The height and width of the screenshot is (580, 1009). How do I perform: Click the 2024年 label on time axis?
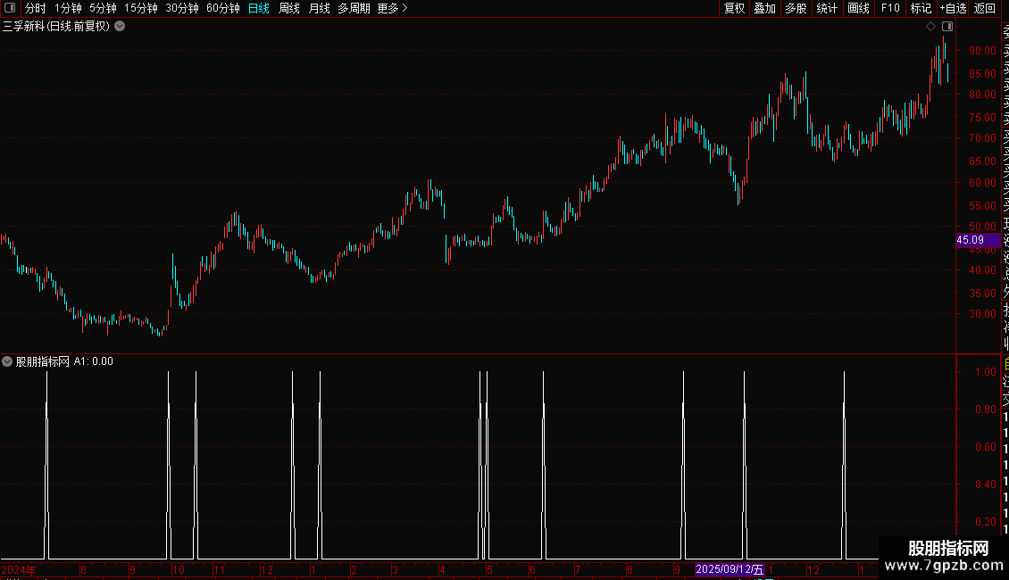point(19,569)
